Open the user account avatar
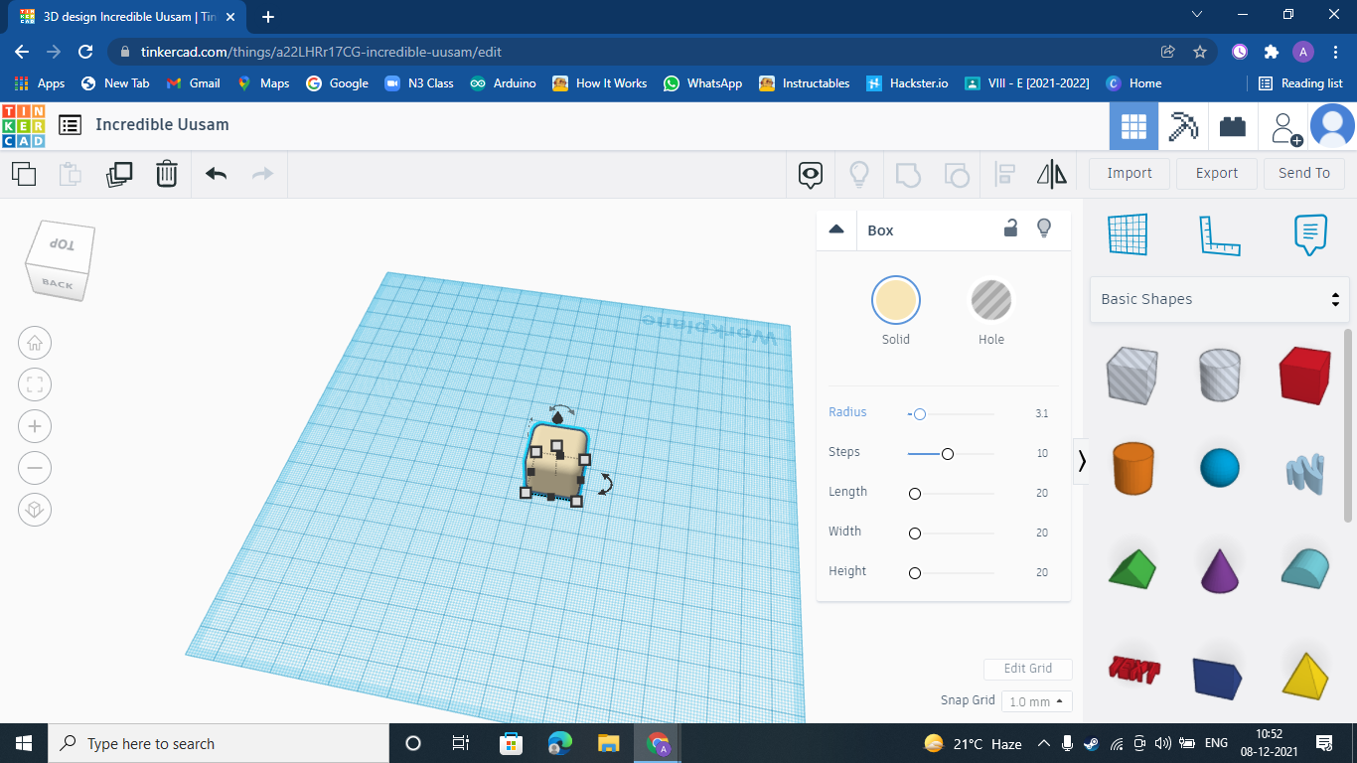This screenshot has height=763, width=1357. tap(1332, 126)
